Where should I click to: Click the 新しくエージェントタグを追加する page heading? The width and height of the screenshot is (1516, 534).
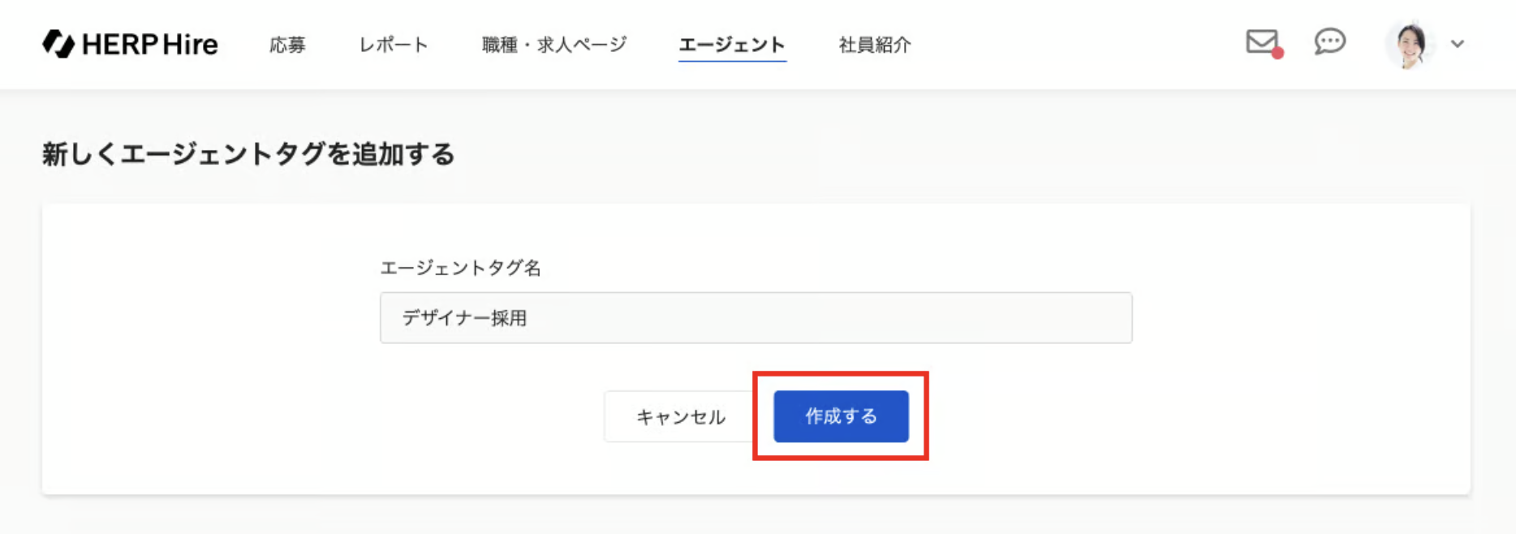pyautogui.click(x=248, y=154)
